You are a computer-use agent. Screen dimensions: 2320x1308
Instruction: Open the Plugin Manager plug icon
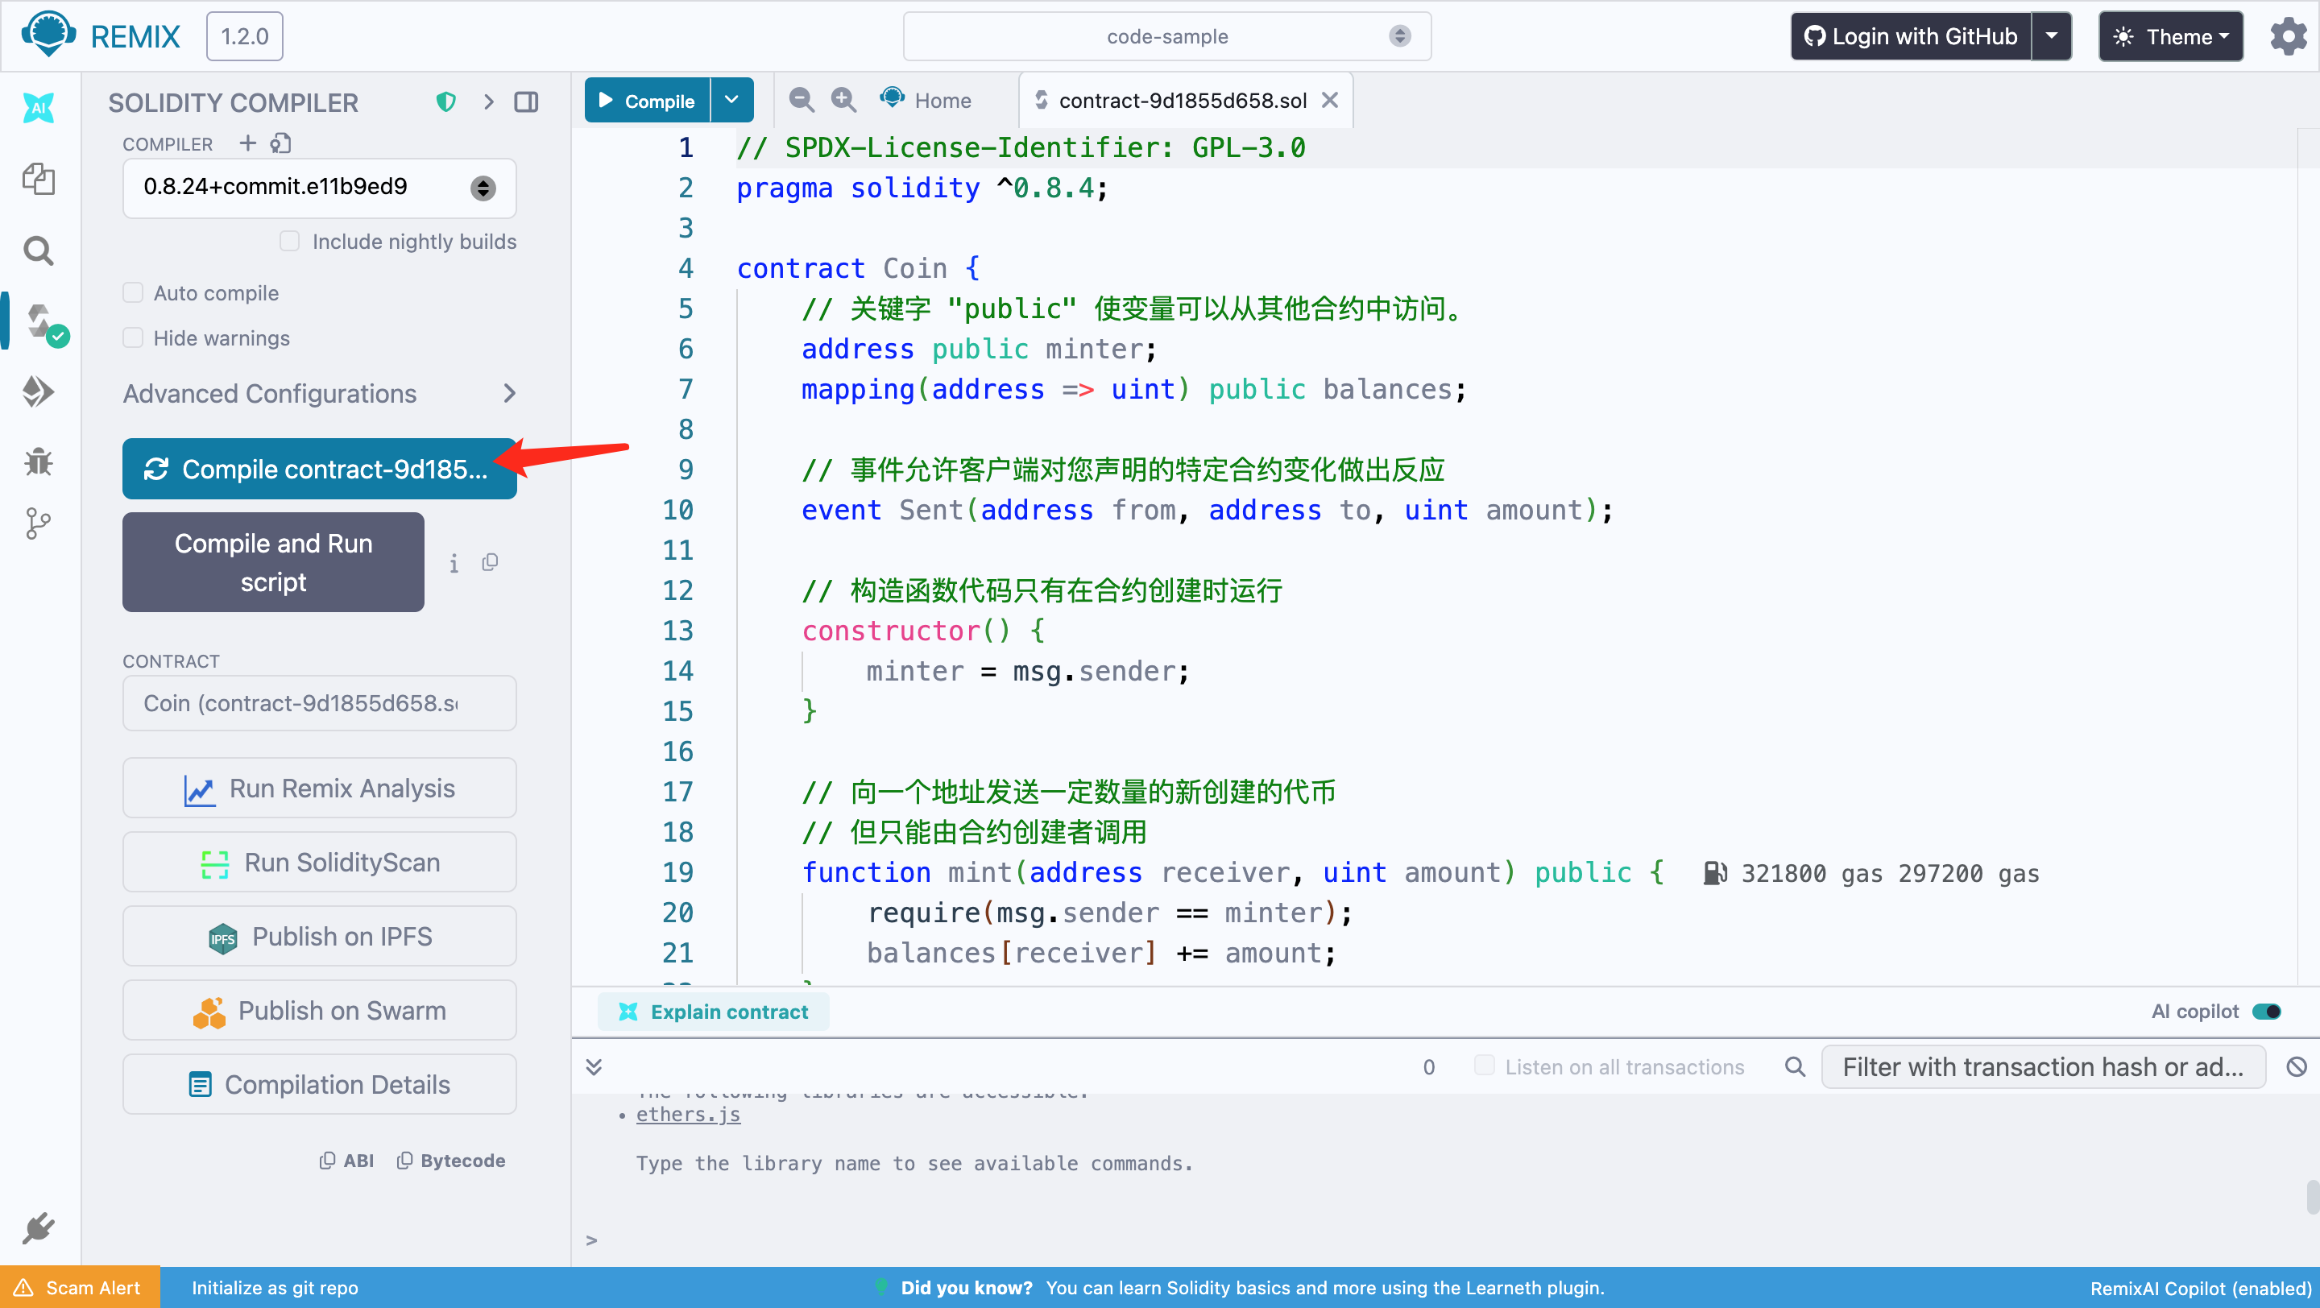(38, 1228)
